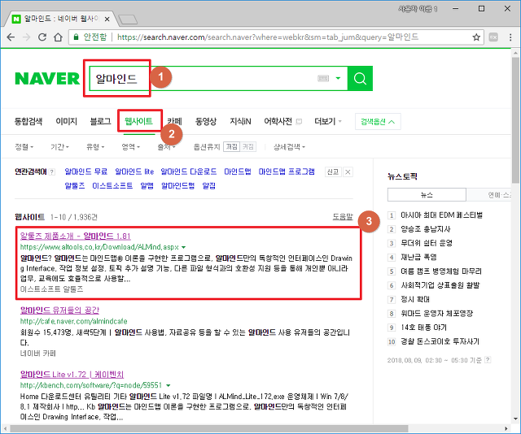Open news topic 경찰 돈스코이호 투자사기
Image resolution: width=521 pixels, height=434 pixels.
click(x=440, y=341)
